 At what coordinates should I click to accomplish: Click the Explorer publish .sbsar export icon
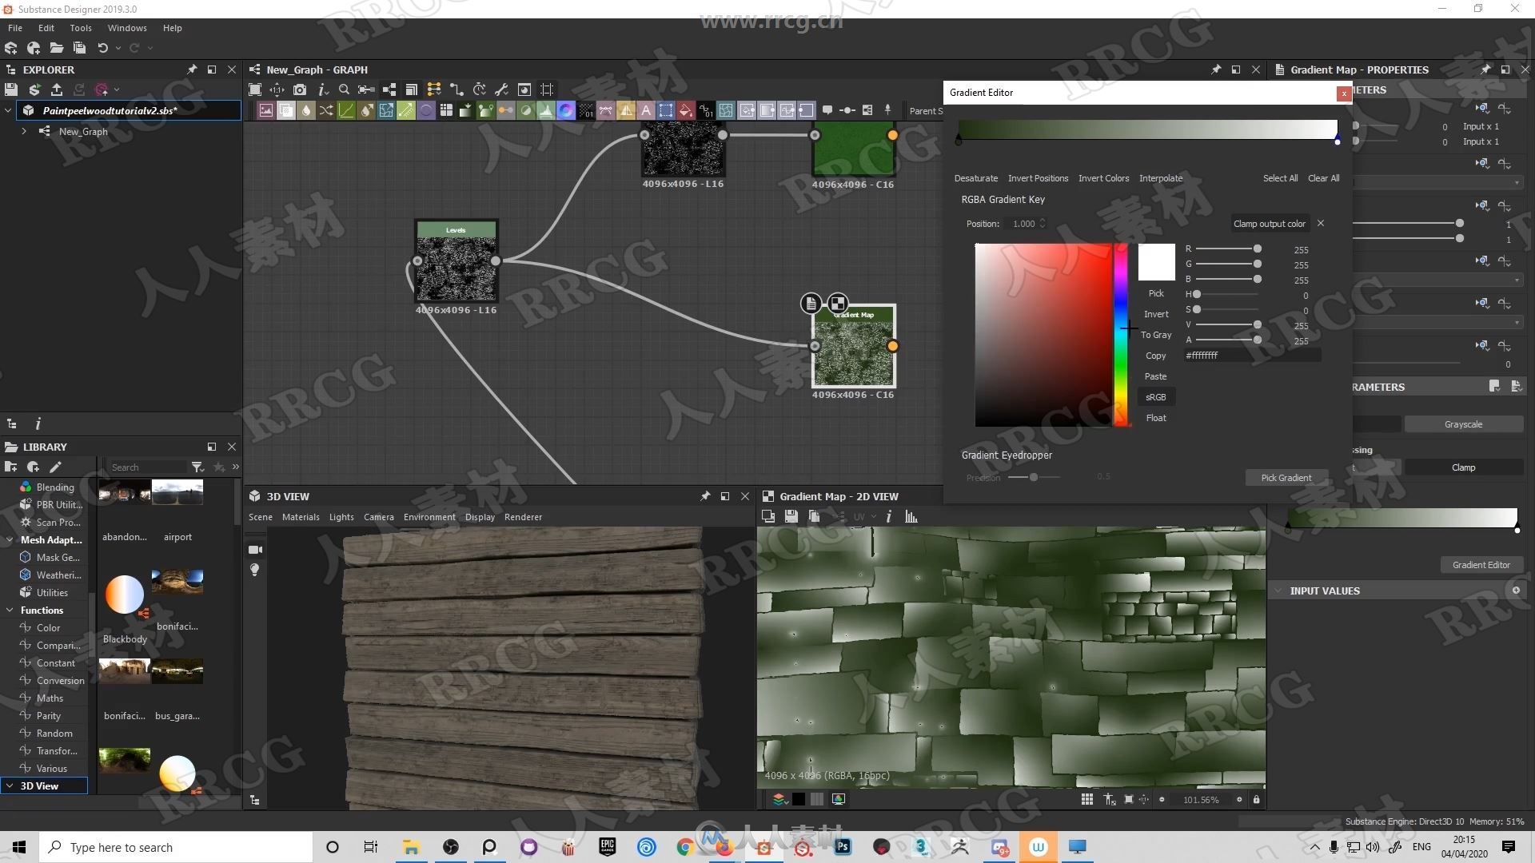[57, 89]
